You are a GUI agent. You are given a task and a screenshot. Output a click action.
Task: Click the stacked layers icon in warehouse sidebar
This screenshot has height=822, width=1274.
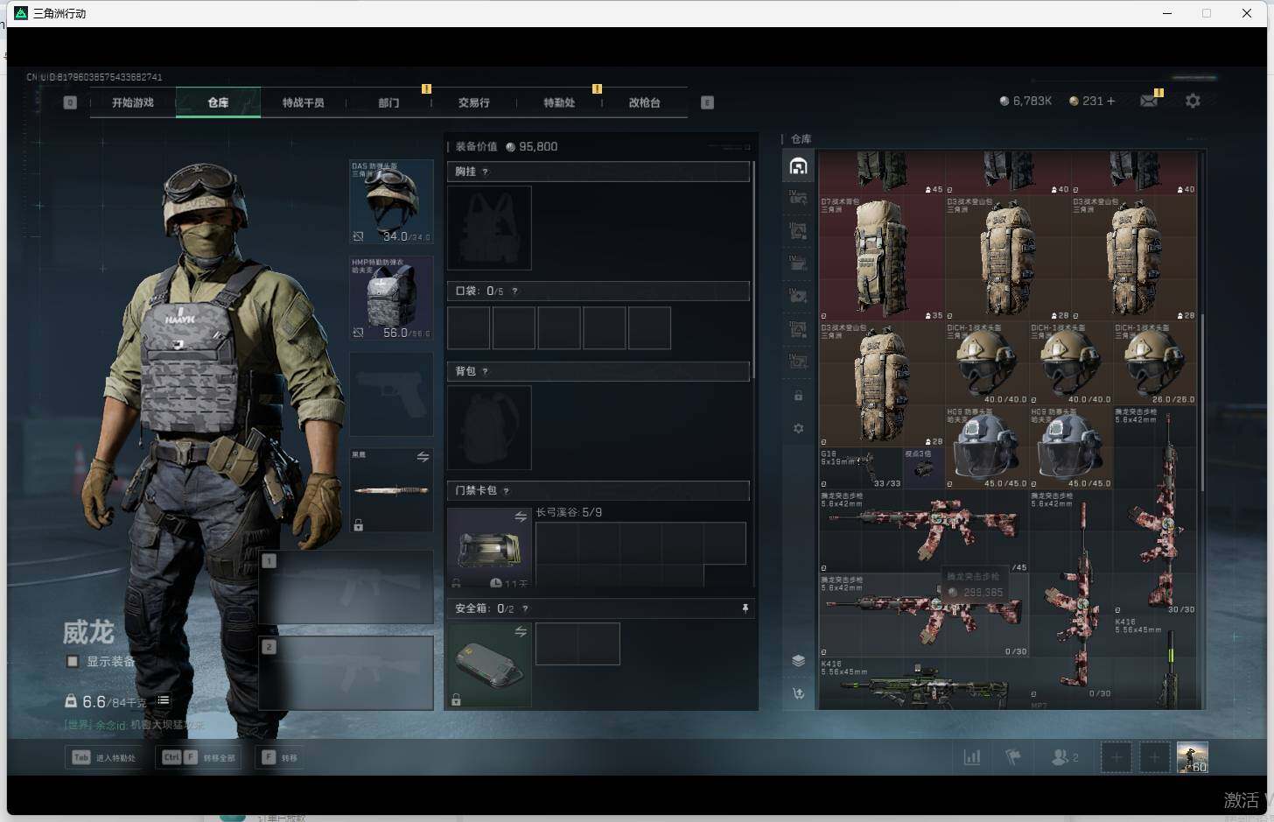click(798, 660)
